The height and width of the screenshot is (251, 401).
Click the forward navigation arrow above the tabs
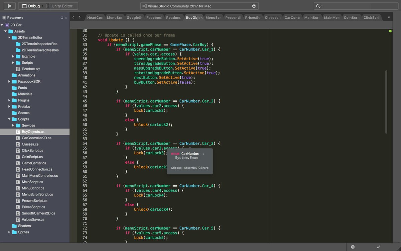click(x=80, y=17)
